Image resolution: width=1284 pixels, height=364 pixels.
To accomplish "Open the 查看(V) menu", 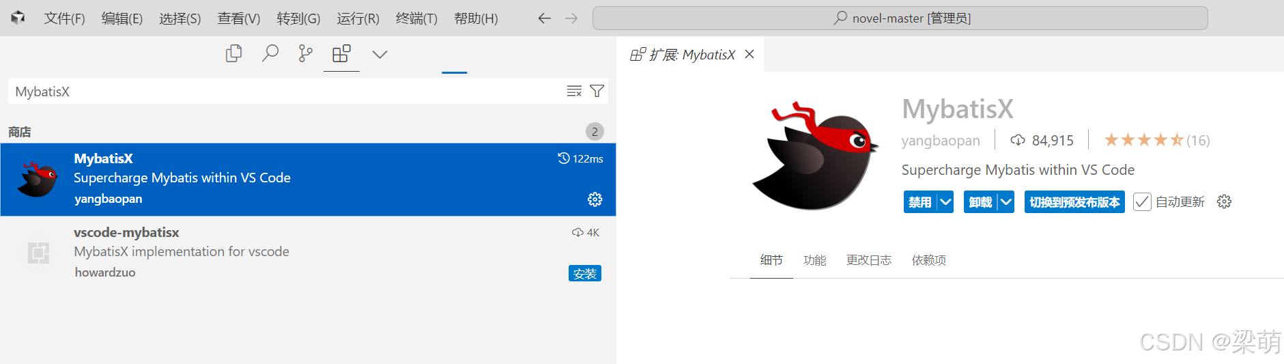I will coord(239,18).
